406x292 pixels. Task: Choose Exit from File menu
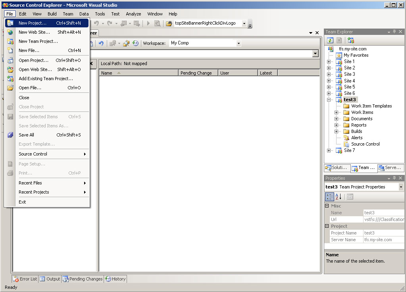[47, 202]
